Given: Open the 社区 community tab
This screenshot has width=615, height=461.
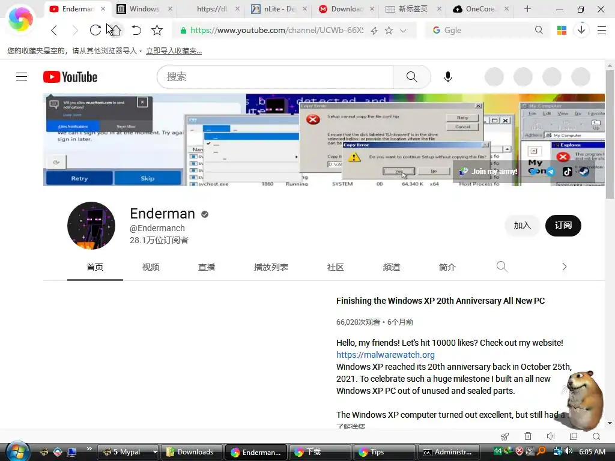Looking at the screenshot, I should click(x=335, y=267).
